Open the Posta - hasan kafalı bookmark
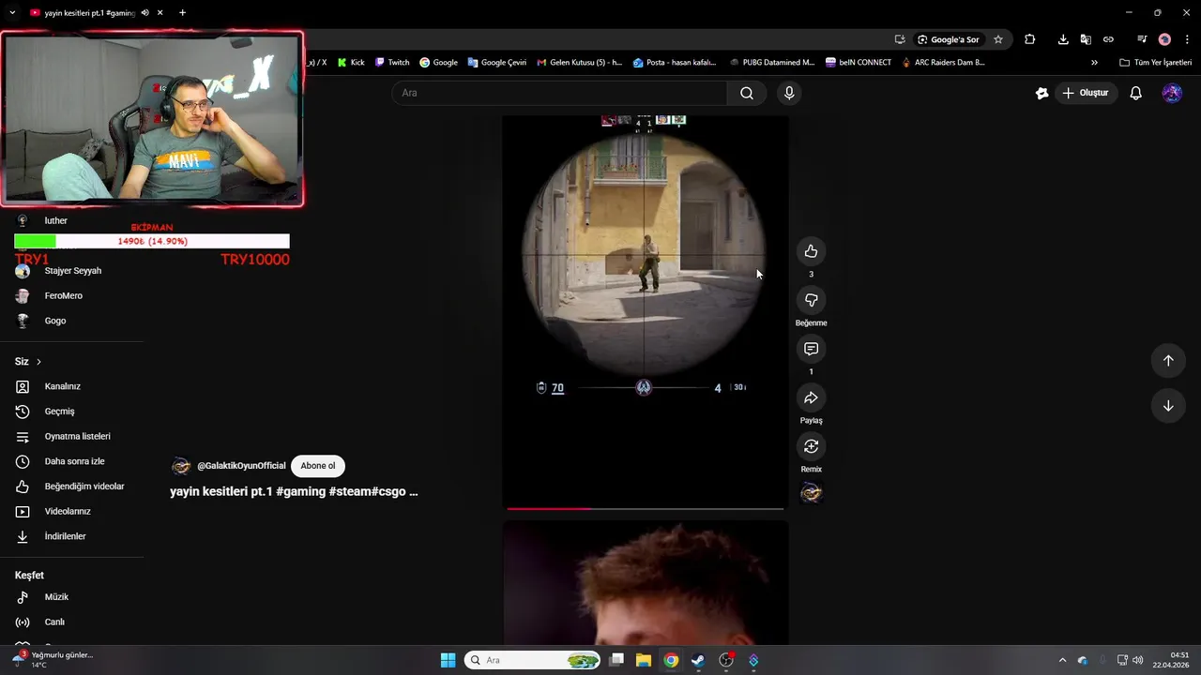1201x675 pixels. [675, 63]
